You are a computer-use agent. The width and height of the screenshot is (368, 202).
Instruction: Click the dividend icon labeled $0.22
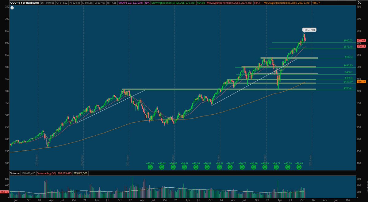tap(219, 167)
